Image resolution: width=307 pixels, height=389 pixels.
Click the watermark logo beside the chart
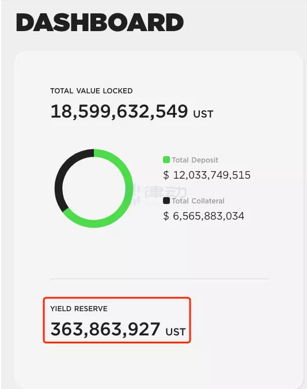[160, 194]
